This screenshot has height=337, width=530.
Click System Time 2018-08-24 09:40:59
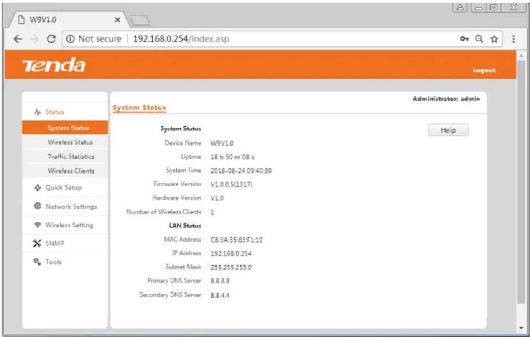(242, 171)
